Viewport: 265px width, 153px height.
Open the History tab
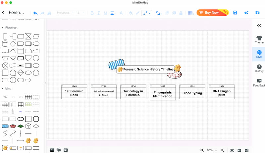259,69
